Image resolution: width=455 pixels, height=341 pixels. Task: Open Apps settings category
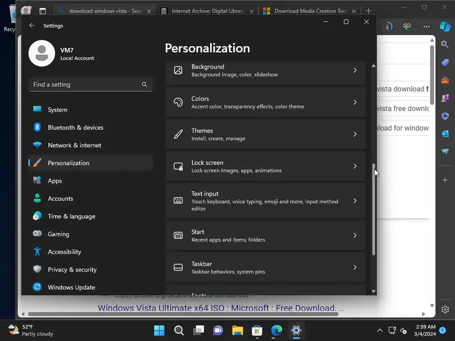click(x=91, y=181)
